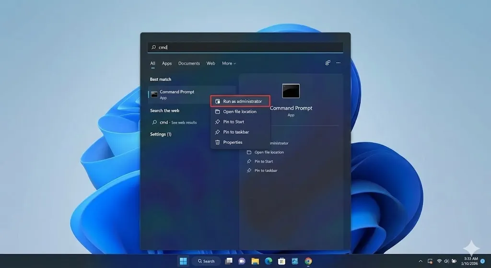Viewport: 491px width, 268px height.
Task: Expand the More filter dropdown
Action: click(x=229, y=63)
